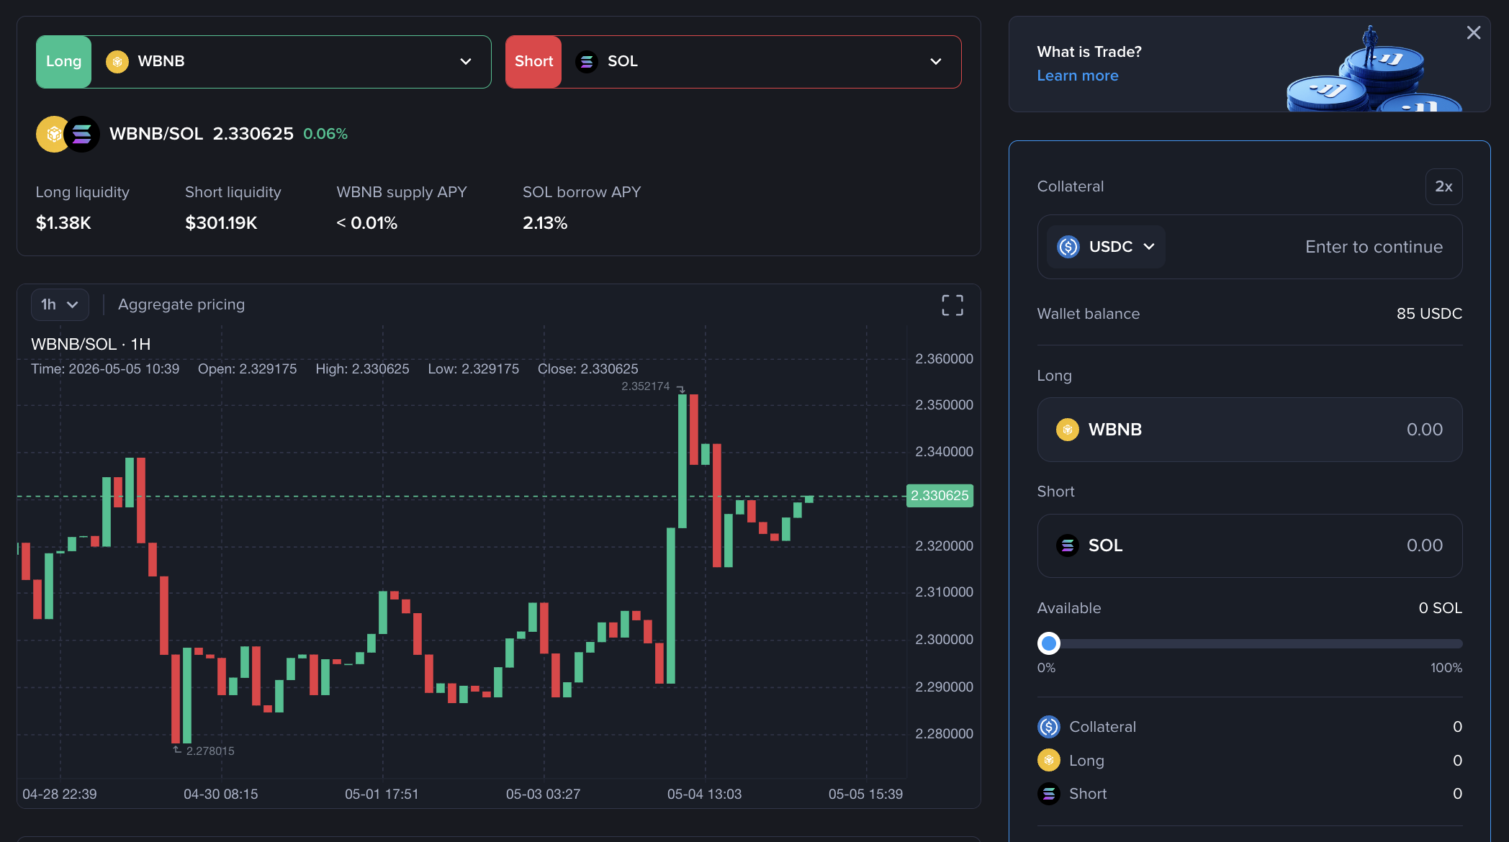This screenshot has height=842, width=1509.
Task: Open the USDC collateral token dropdown
Action: coord(1106,247)
